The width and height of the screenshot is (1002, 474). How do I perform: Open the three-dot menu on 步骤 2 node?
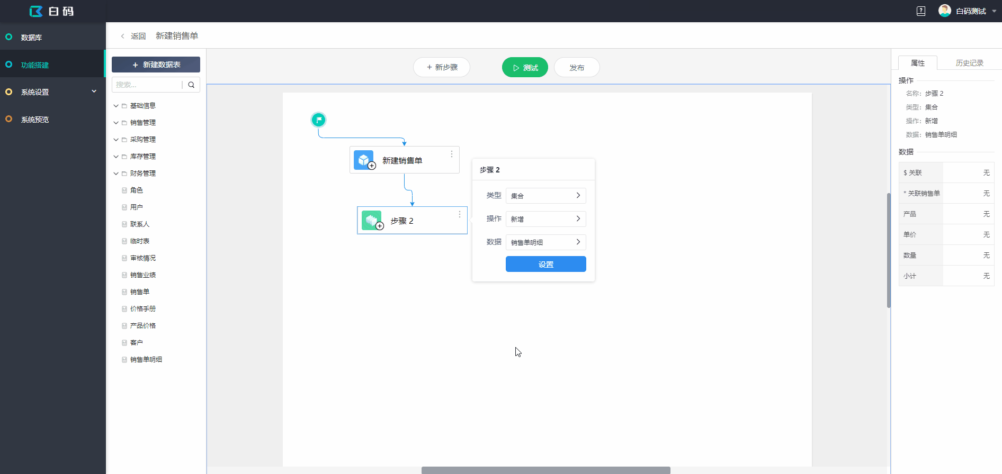(459, 214)
